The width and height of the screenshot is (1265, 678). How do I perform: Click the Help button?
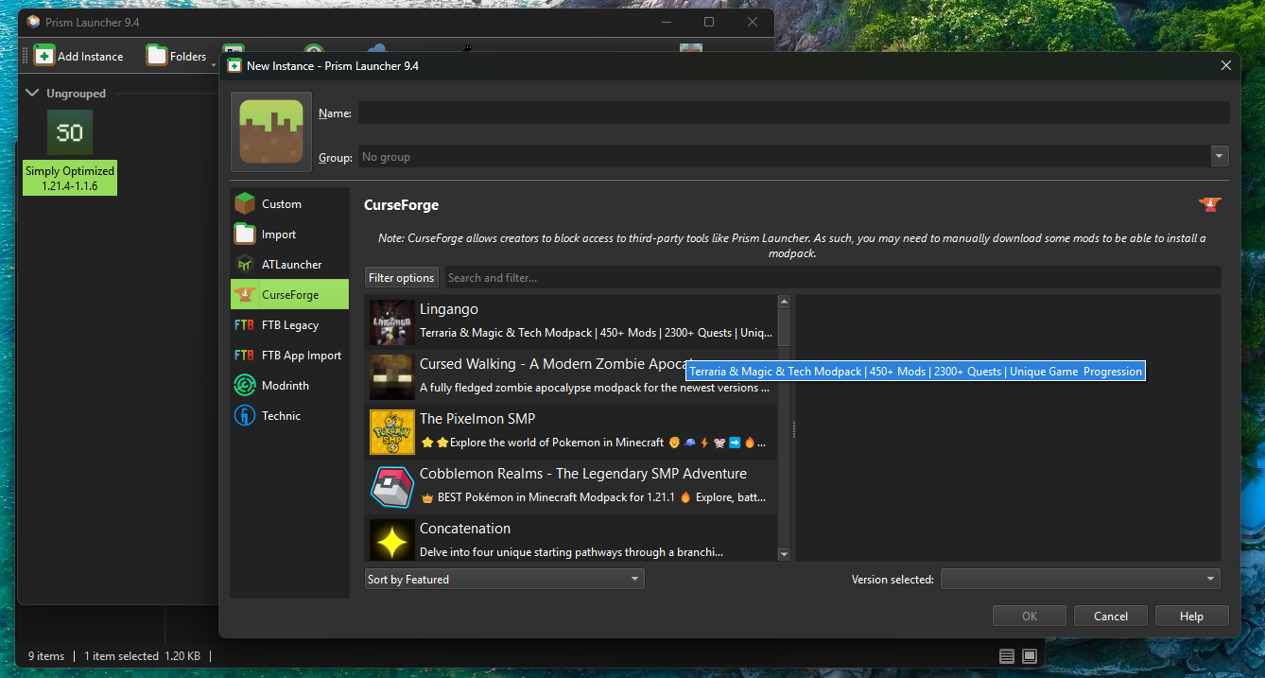pyautogui.click(x=1192, y=616)
